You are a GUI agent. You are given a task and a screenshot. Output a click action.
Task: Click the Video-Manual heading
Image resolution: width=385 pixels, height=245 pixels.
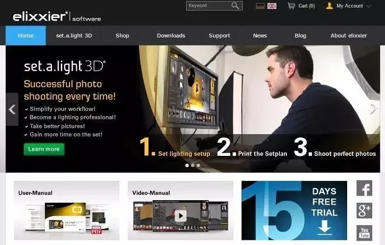tap(151, 193)
